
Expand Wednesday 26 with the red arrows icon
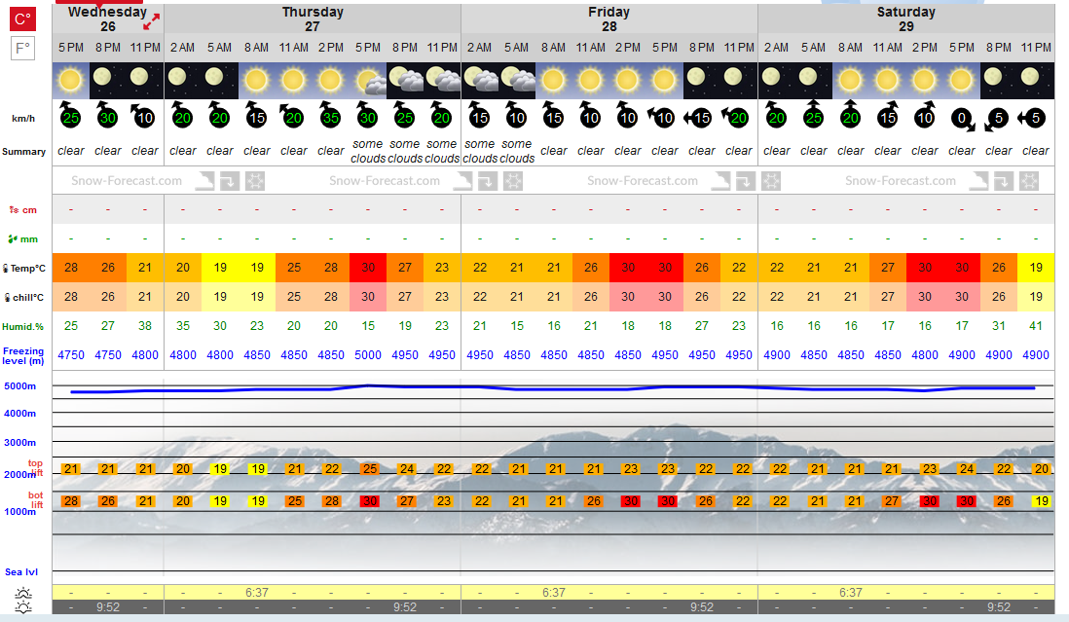click(151, 21)
